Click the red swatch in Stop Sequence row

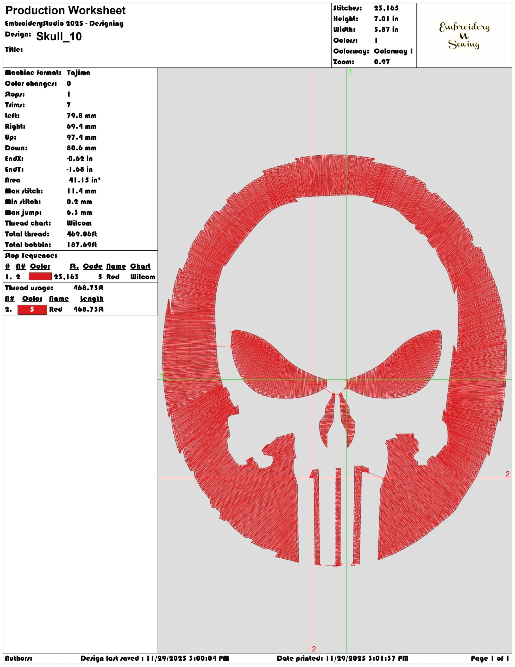(x=40, y=277)
